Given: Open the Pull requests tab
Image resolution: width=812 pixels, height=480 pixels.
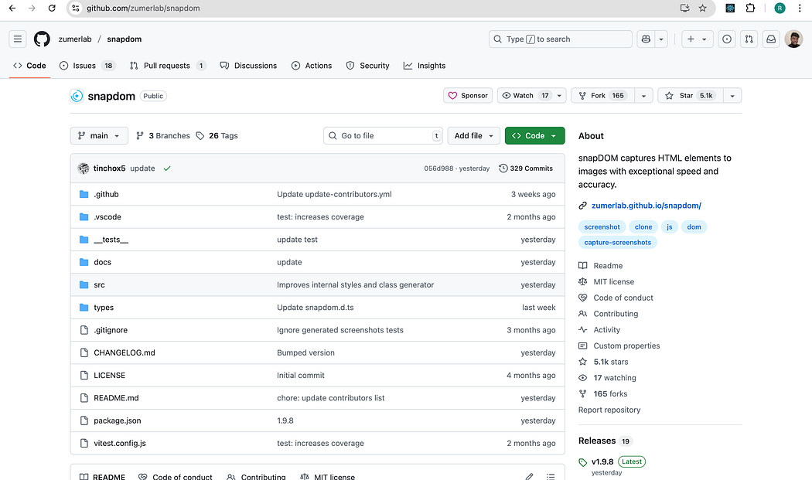Looking at the screenshot, I should [167, 66].
